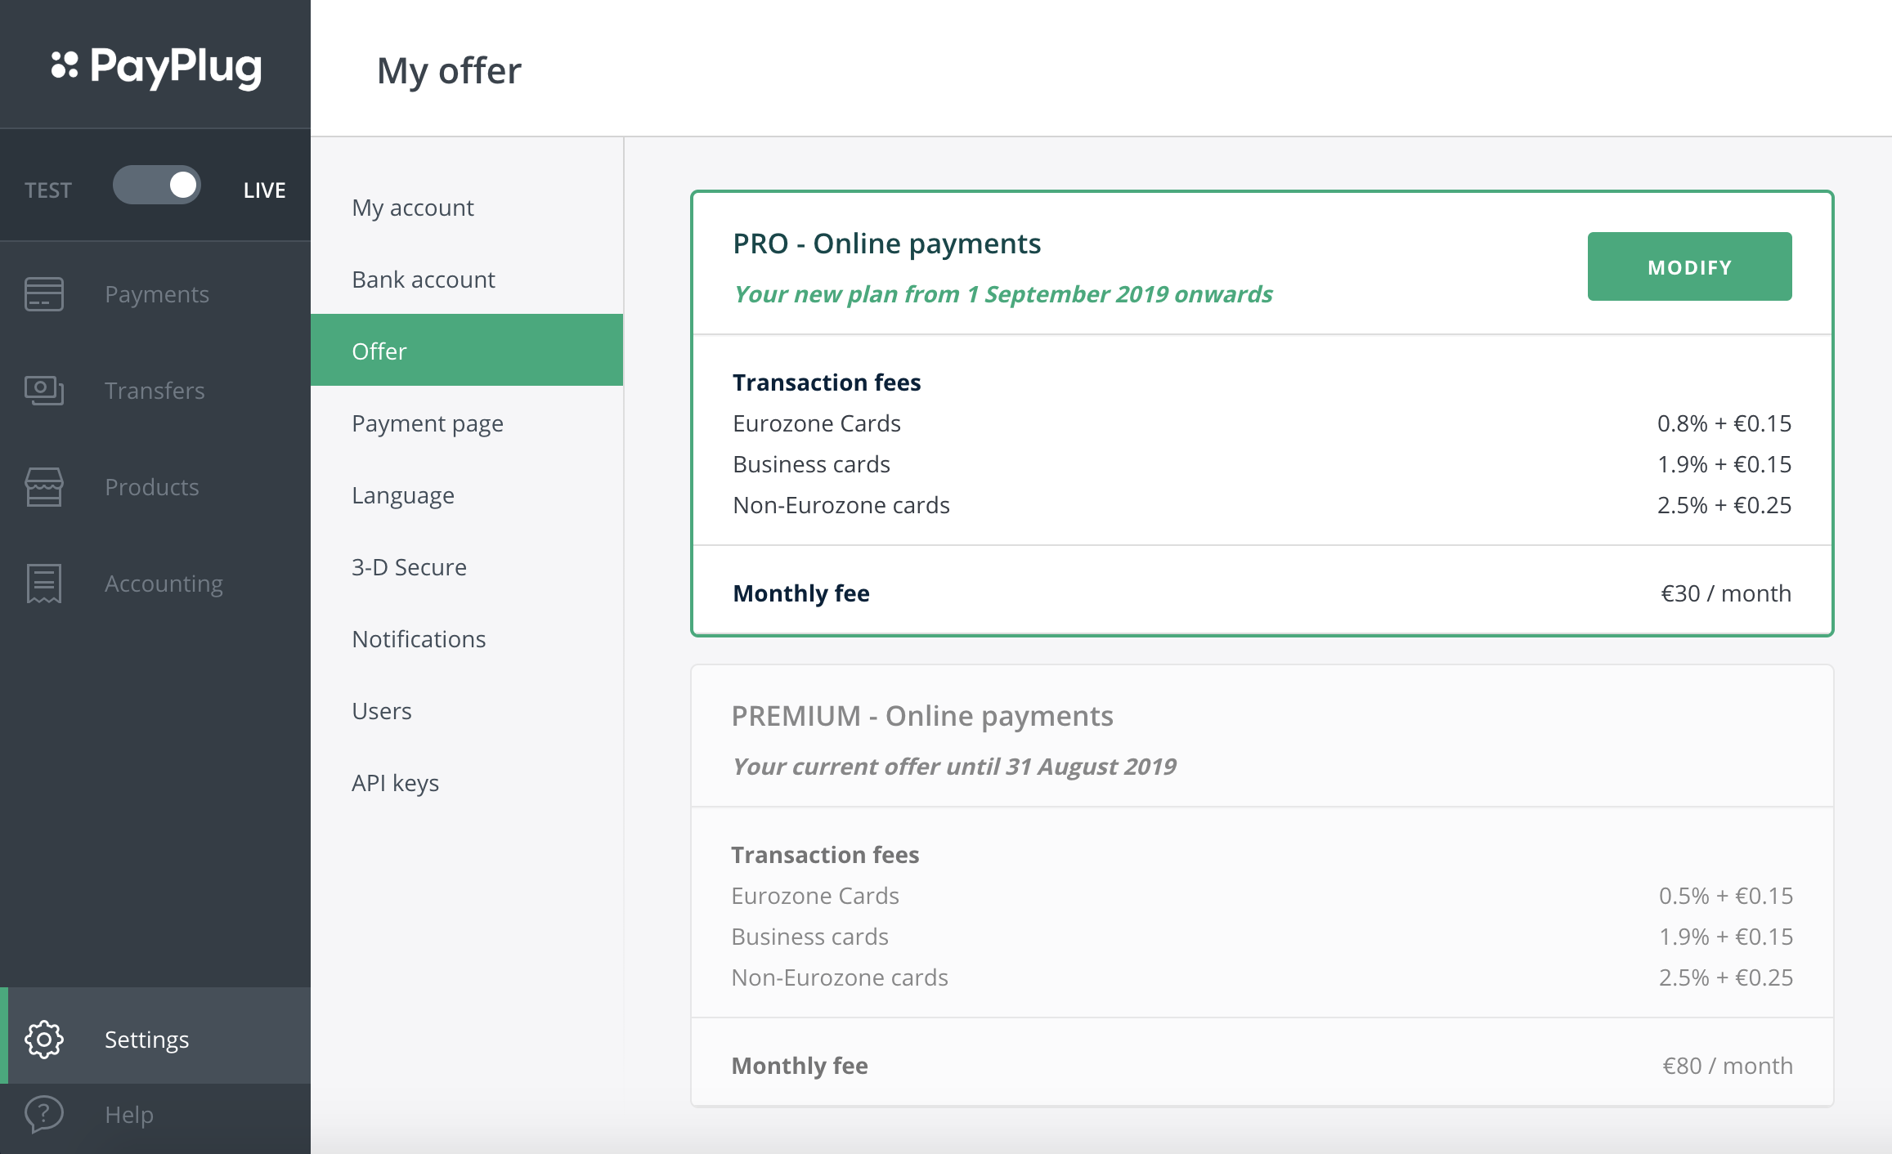Select the LIVE mode label
Viewport: 1892px width, 1154px height.
[264, 190]
